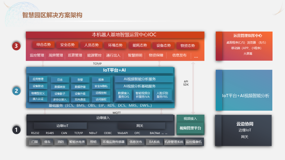This screenshot has width=285, height=160.
Task: Click the 综合态势 box
Action: click(x=44, y=44)
